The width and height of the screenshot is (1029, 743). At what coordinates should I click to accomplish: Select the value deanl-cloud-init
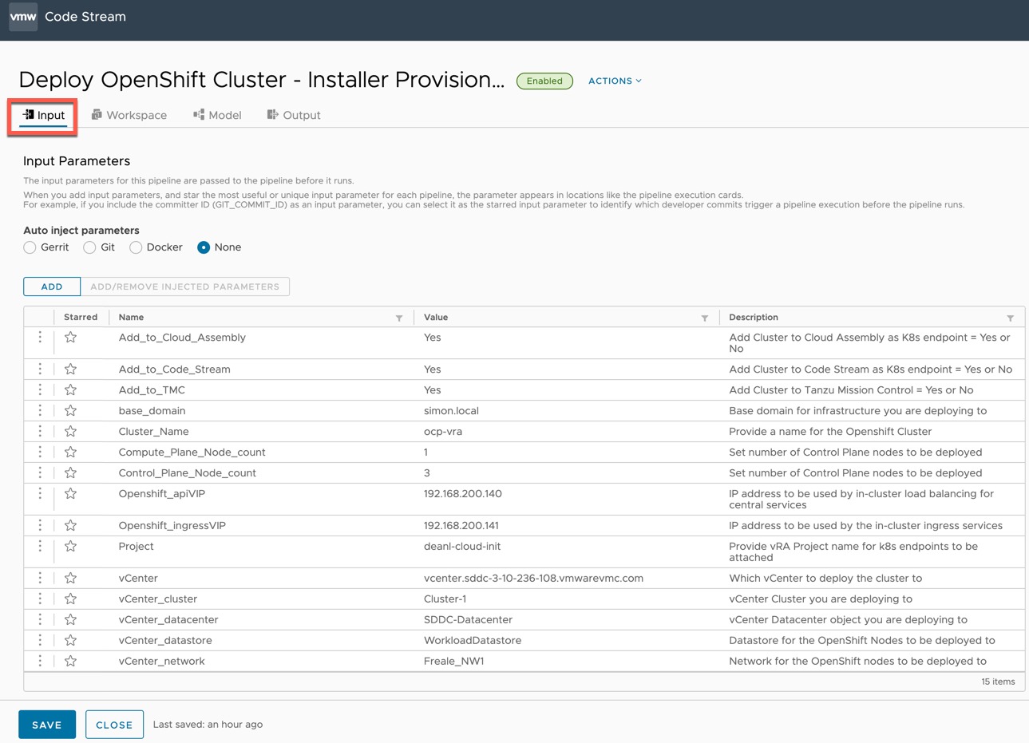tap(462, 547)
